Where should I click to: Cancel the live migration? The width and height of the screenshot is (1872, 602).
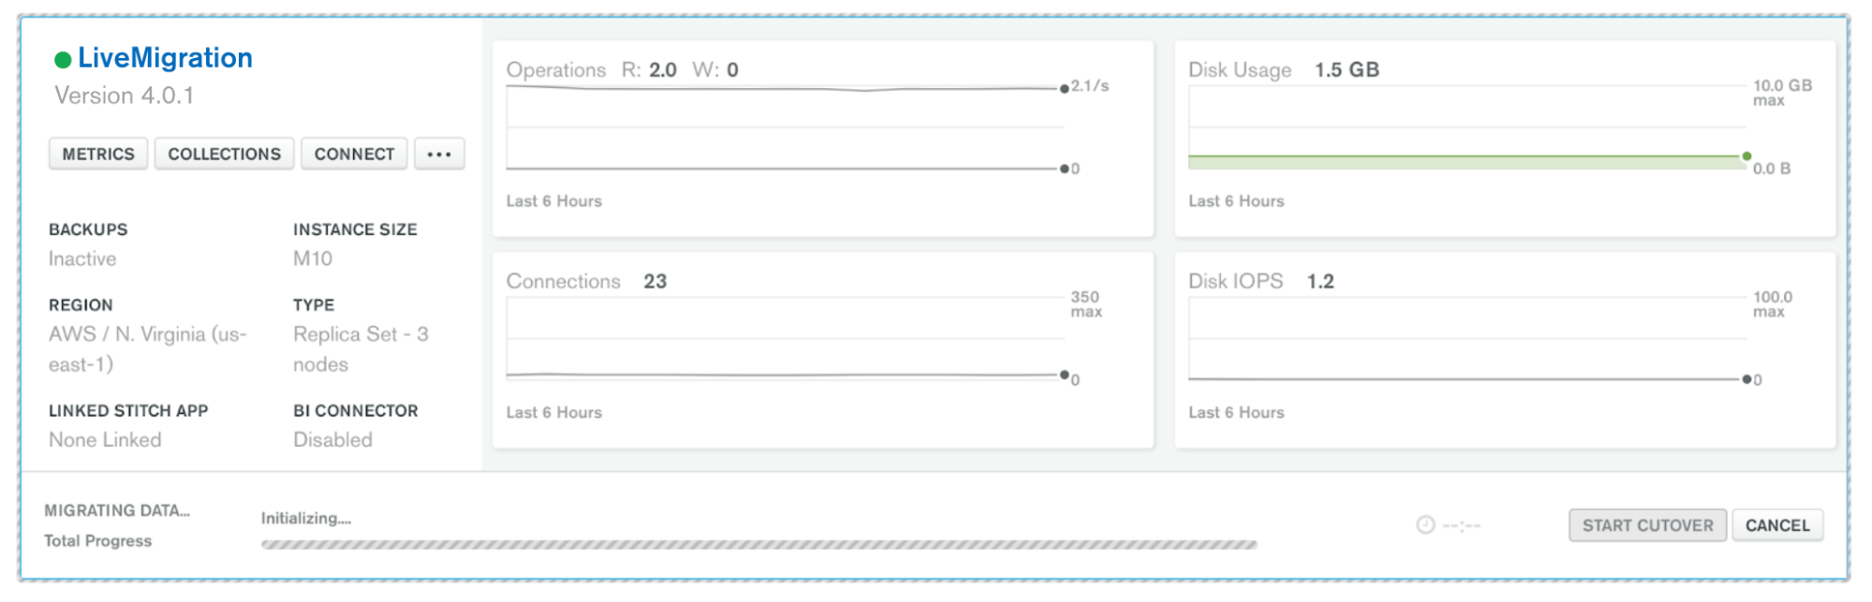tap(1776, 525)
